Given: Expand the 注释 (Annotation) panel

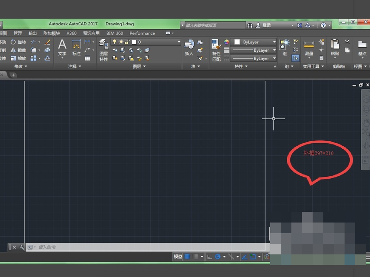Looking at the screenshot, I should (x=74, y=66).
